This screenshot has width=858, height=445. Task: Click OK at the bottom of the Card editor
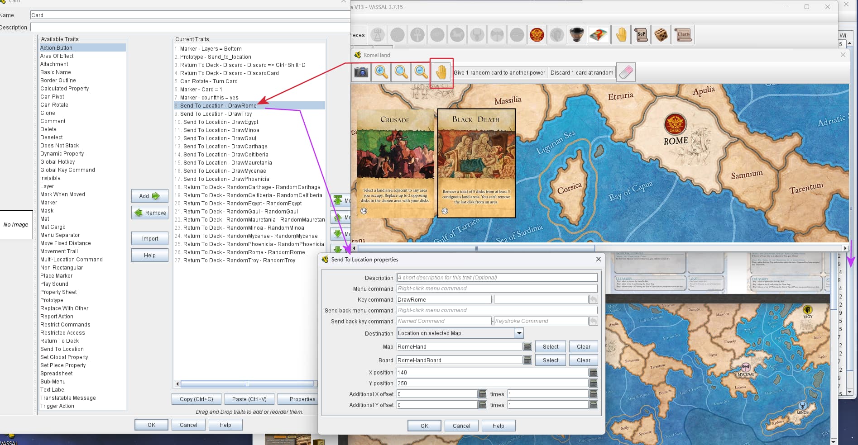(x=151, y=425)
